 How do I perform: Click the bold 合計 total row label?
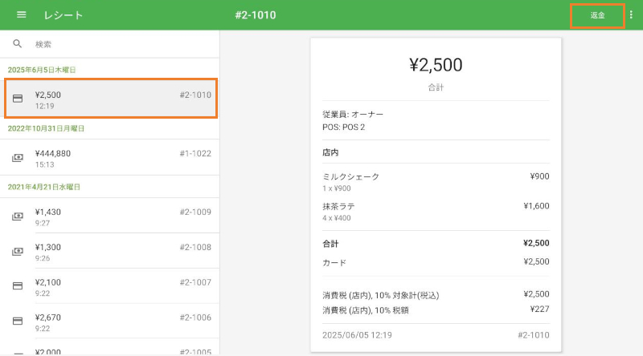coord(330,244)
